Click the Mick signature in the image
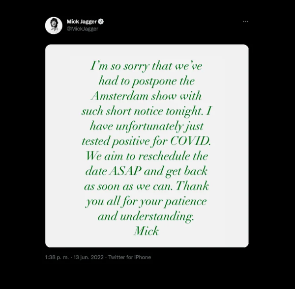This screenshot has width=295, height=291. coord(146,231)
